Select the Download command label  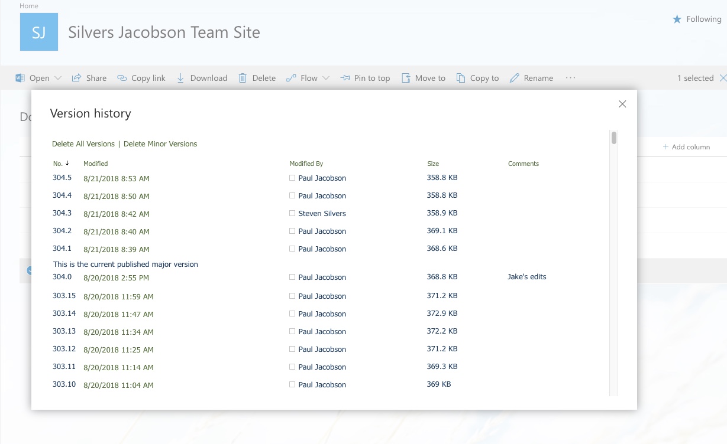(x=209, y=78)
